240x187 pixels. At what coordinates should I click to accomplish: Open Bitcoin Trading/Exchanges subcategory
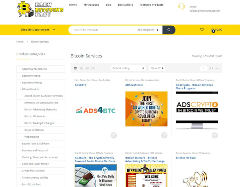point(39,123)
